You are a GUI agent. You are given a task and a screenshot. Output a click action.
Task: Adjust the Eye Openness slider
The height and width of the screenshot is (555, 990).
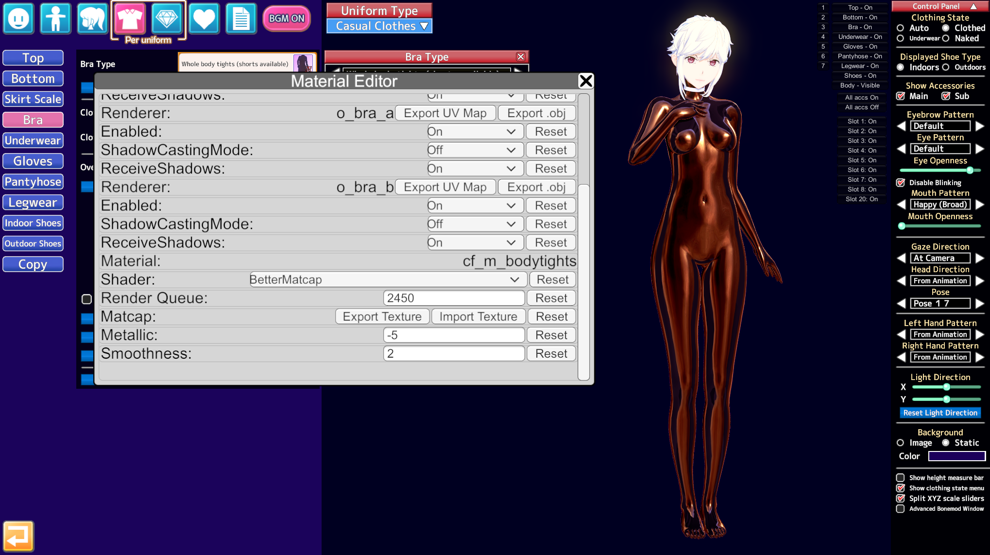point(940,170)
